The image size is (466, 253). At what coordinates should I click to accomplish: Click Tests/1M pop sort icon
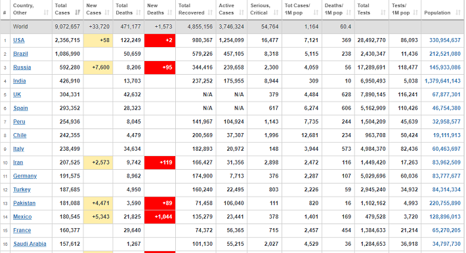415,12
